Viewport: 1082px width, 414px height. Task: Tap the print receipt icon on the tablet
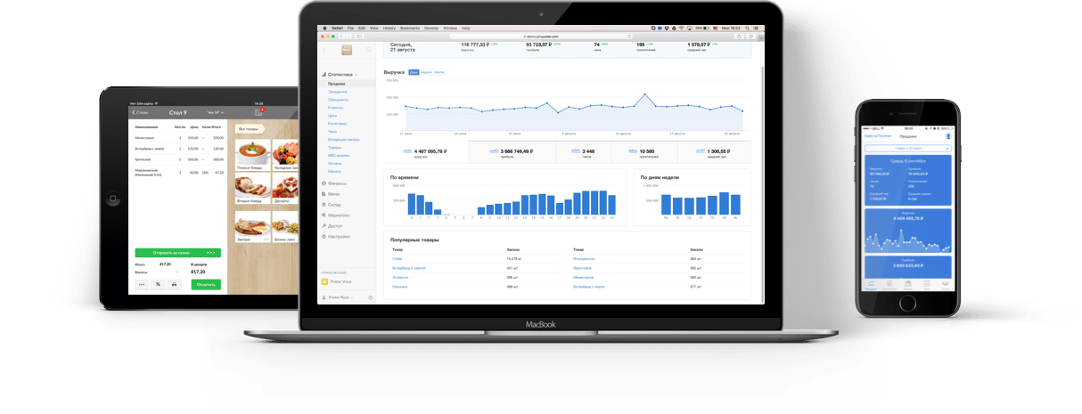tap(174, 284)
